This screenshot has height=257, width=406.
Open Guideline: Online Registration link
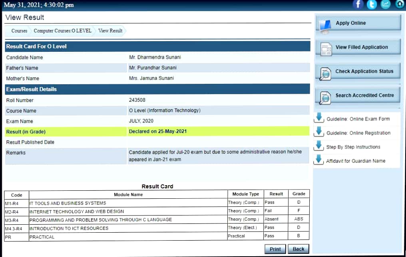coord(358,133)
